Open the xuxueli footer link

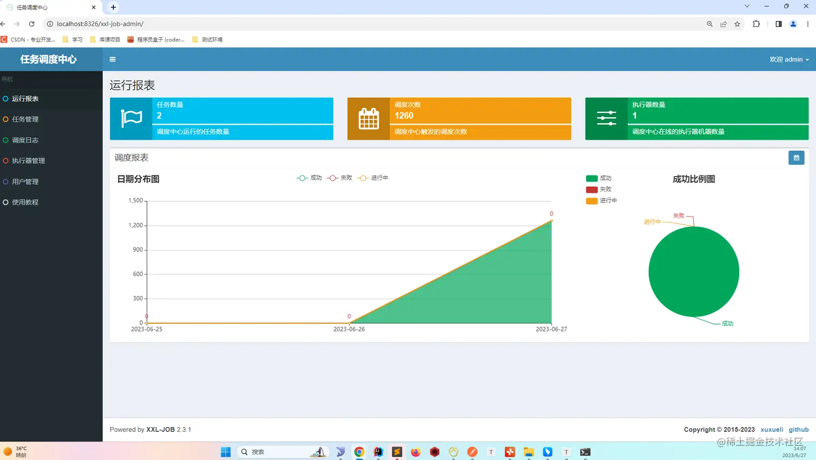(772, 430)
